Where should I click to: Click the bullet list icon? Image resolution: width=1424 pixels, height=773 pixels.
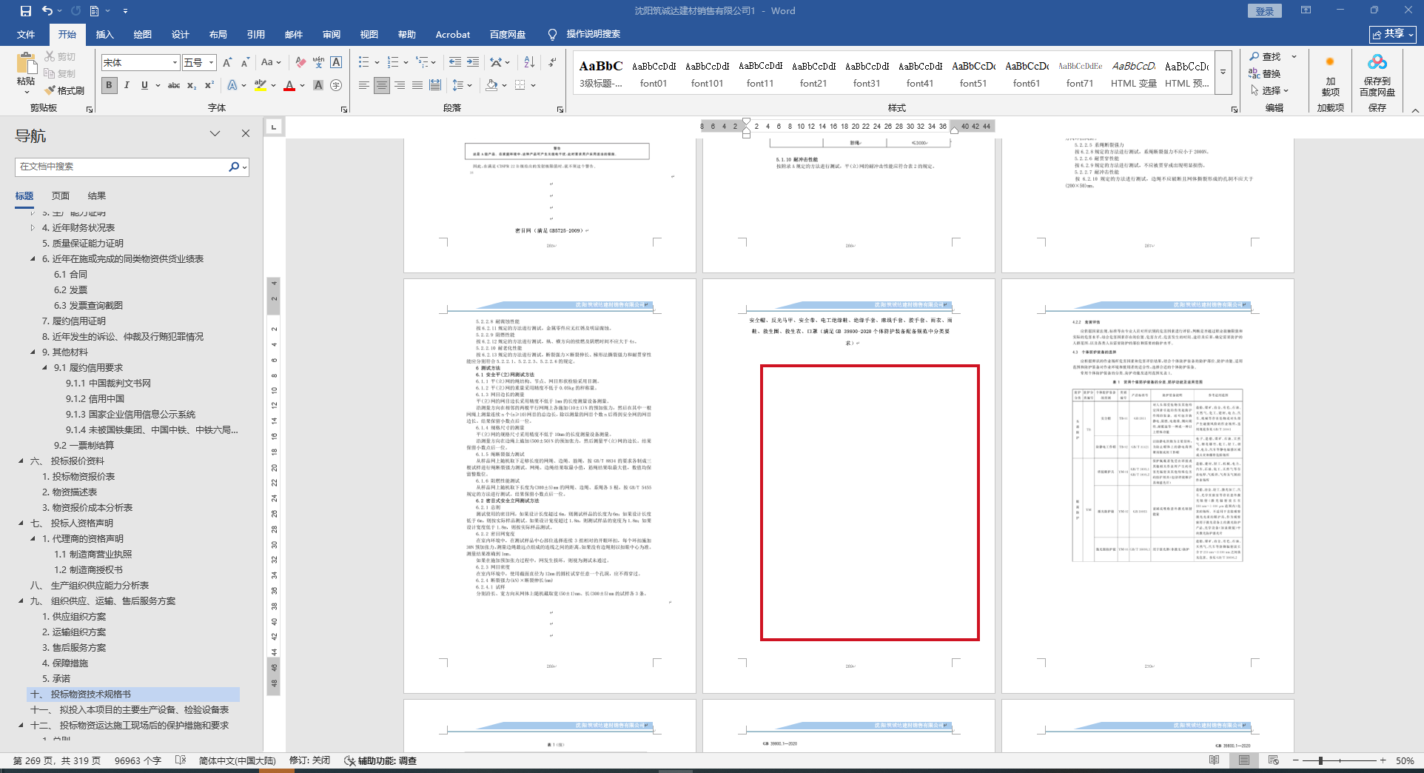pyautogui.click(x=364, y=63)
